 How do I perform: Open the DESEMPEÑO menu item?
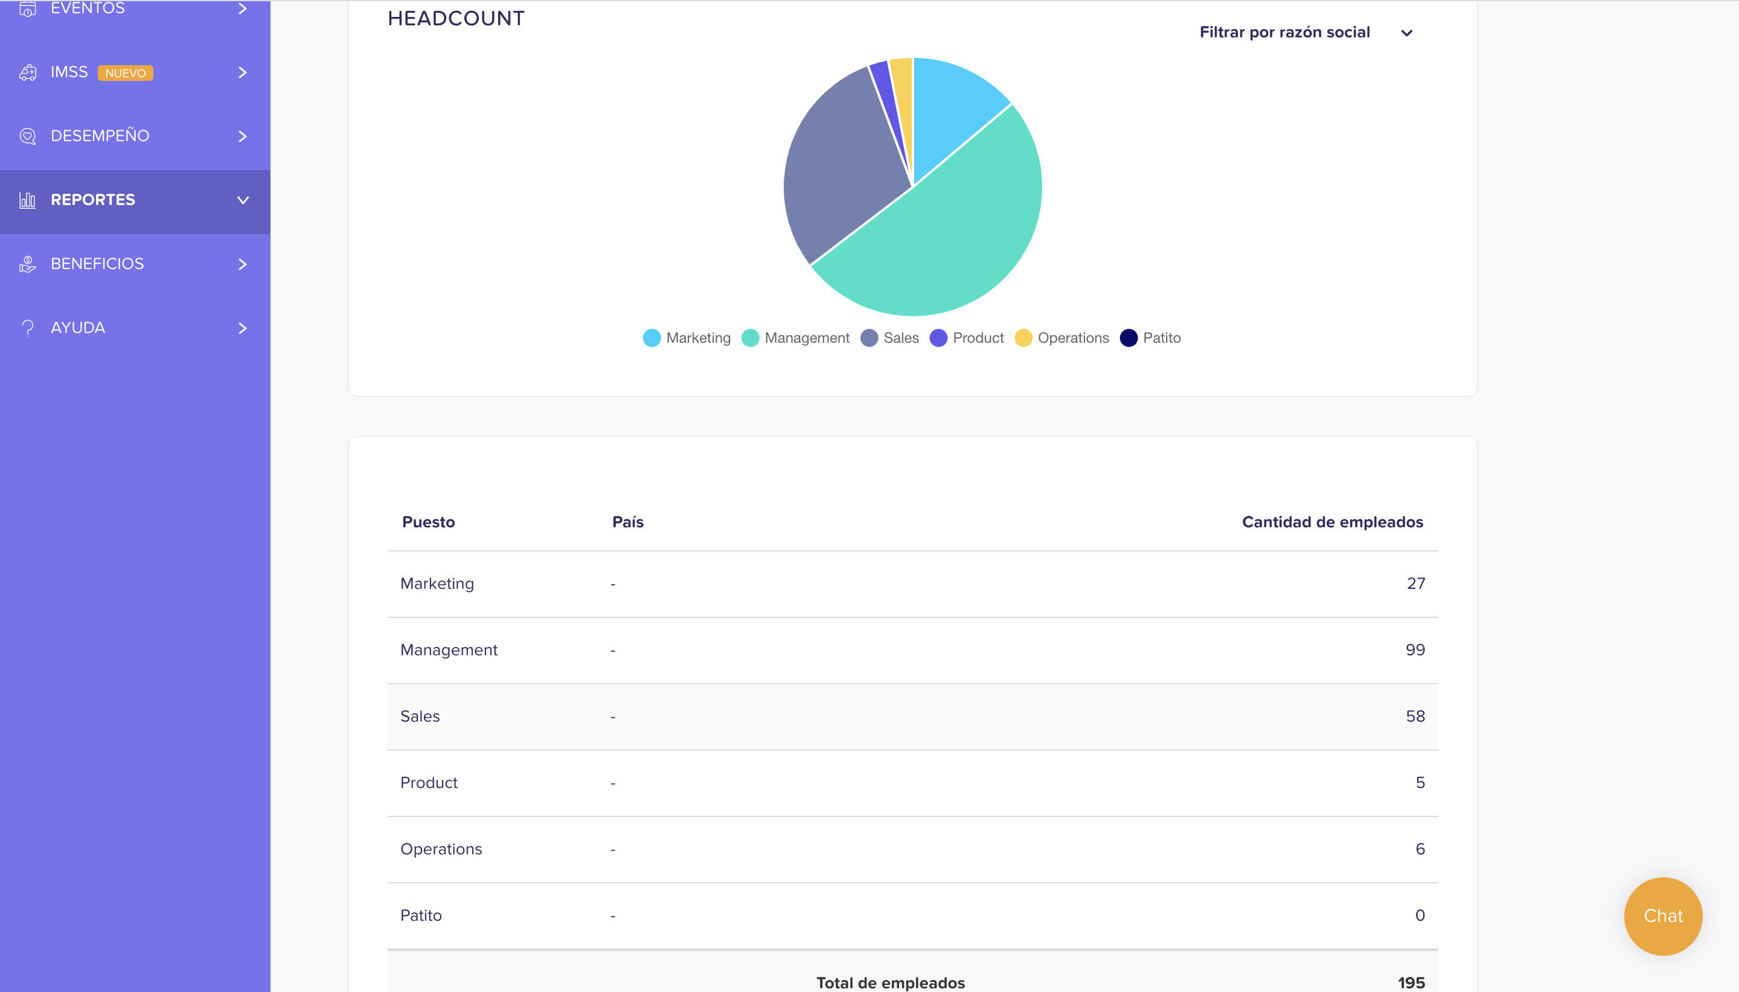135,136
